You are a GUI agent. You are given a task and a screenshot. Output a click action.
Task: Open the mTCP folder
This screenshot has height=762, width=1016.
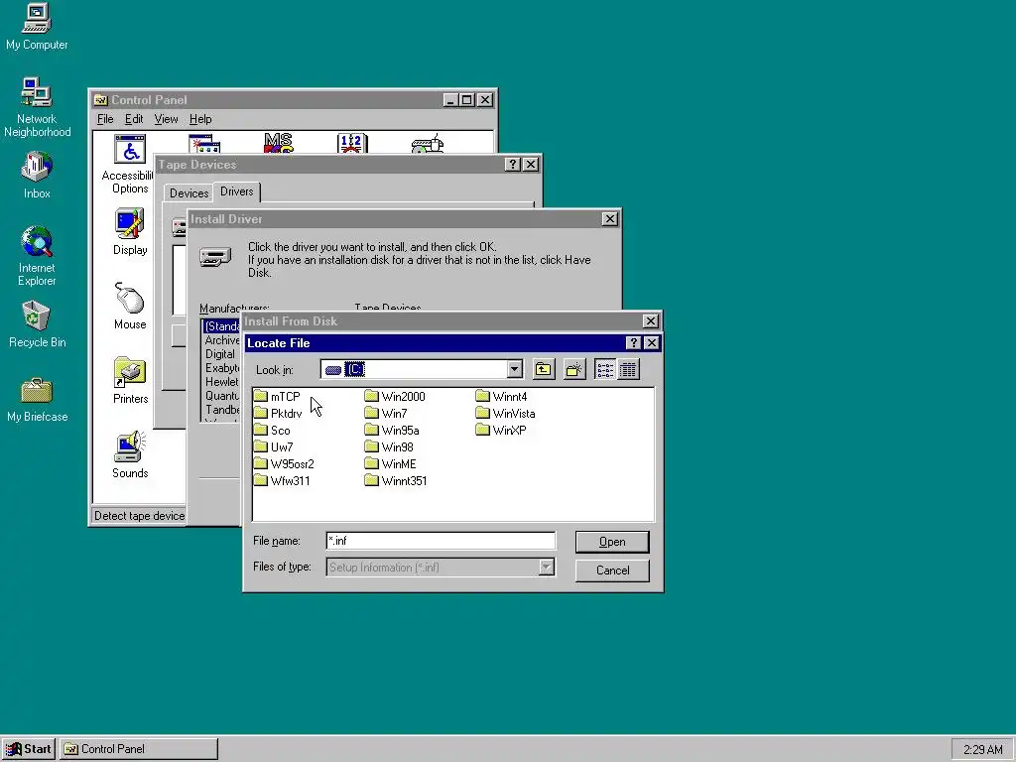click(278, 397)
